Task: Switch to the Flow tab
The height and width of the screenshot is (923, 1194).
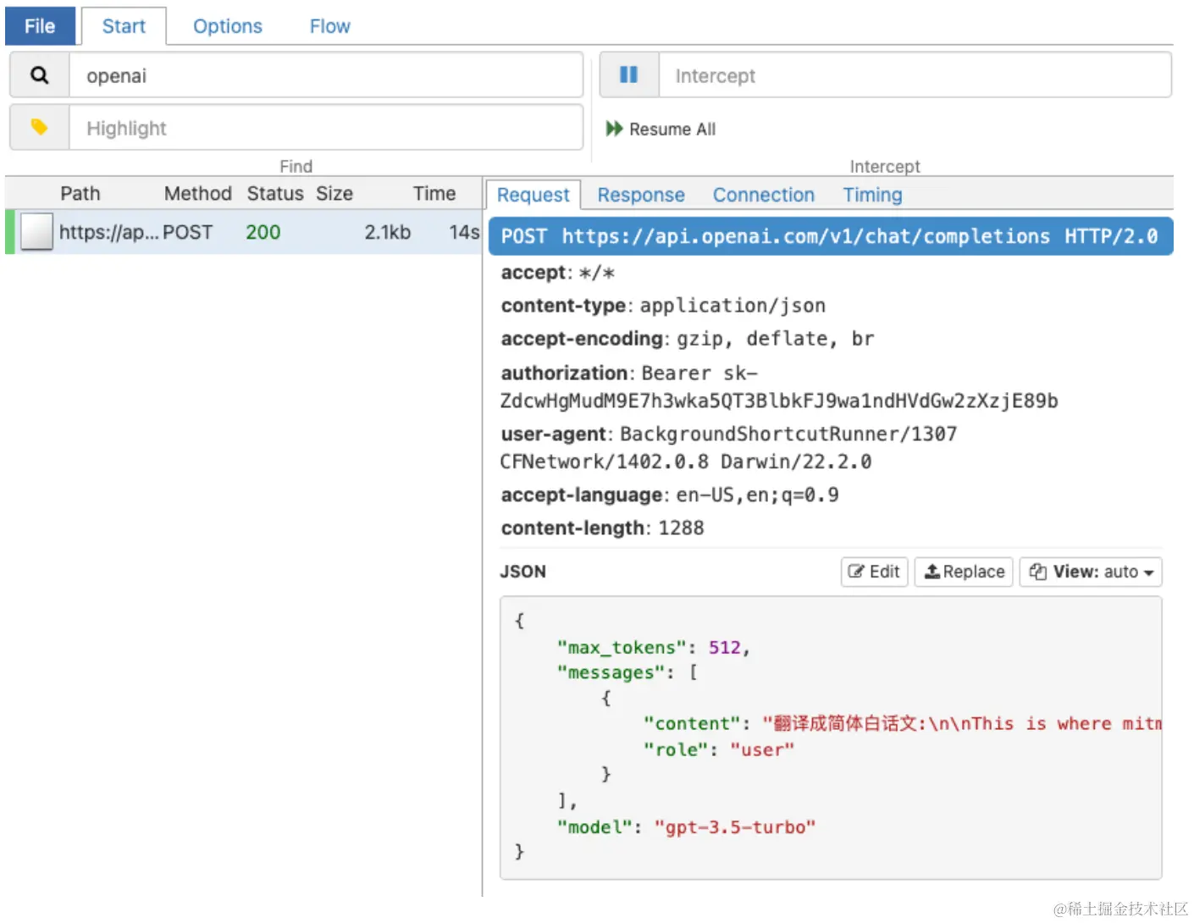Action: [329, 26]
